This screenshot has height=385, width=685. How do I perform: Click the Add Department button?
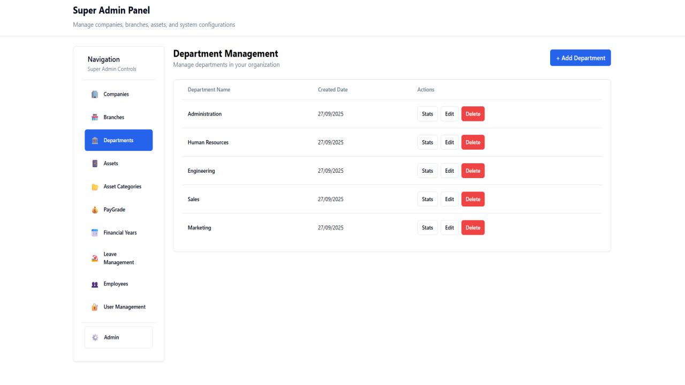pos(580,58)
